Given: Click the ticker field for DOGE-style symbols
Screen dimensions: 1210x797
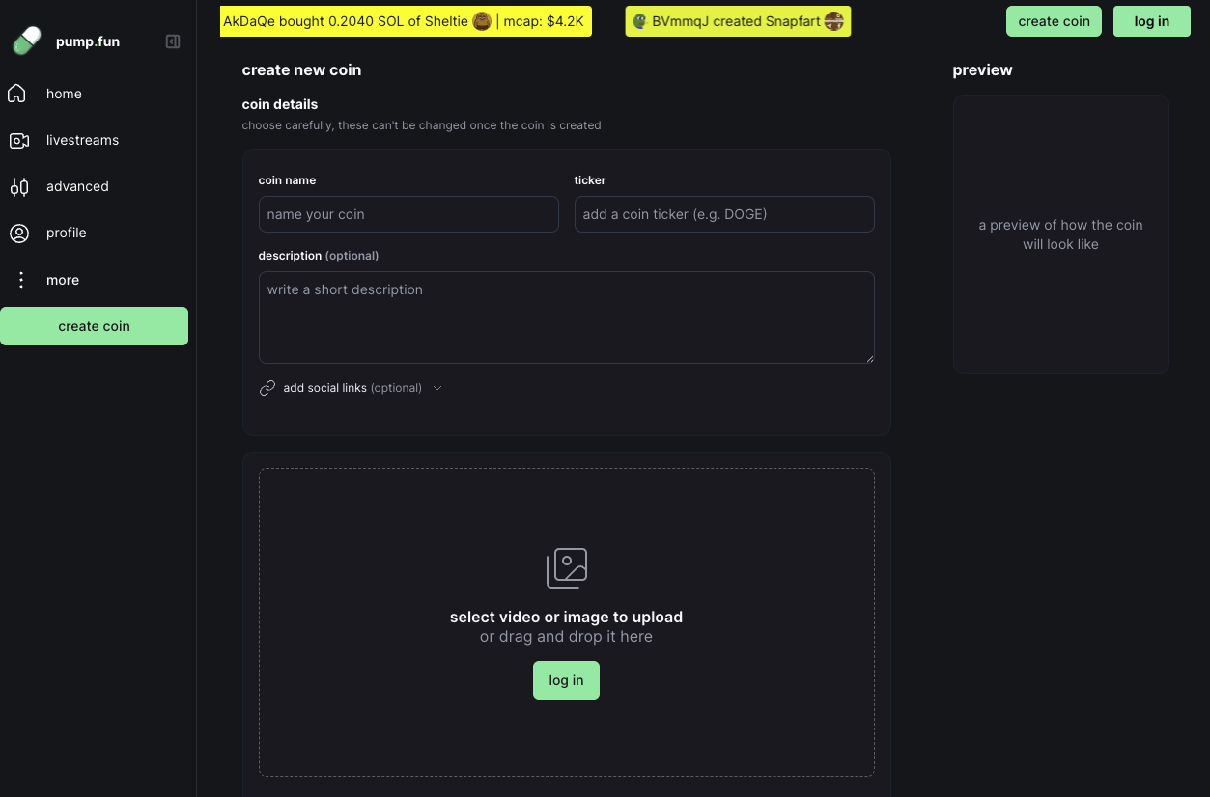Looking at the screenshot, I should point(723,213).
